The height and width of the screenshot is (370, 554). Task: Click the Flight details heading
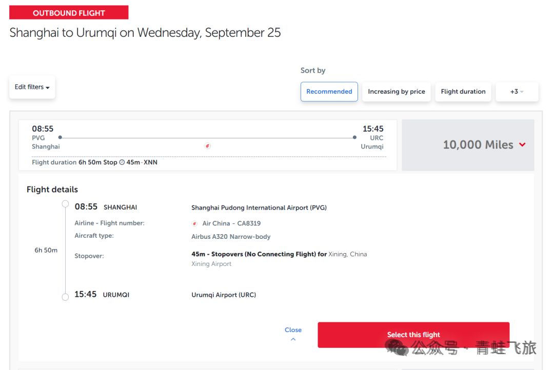coord(52,190)
